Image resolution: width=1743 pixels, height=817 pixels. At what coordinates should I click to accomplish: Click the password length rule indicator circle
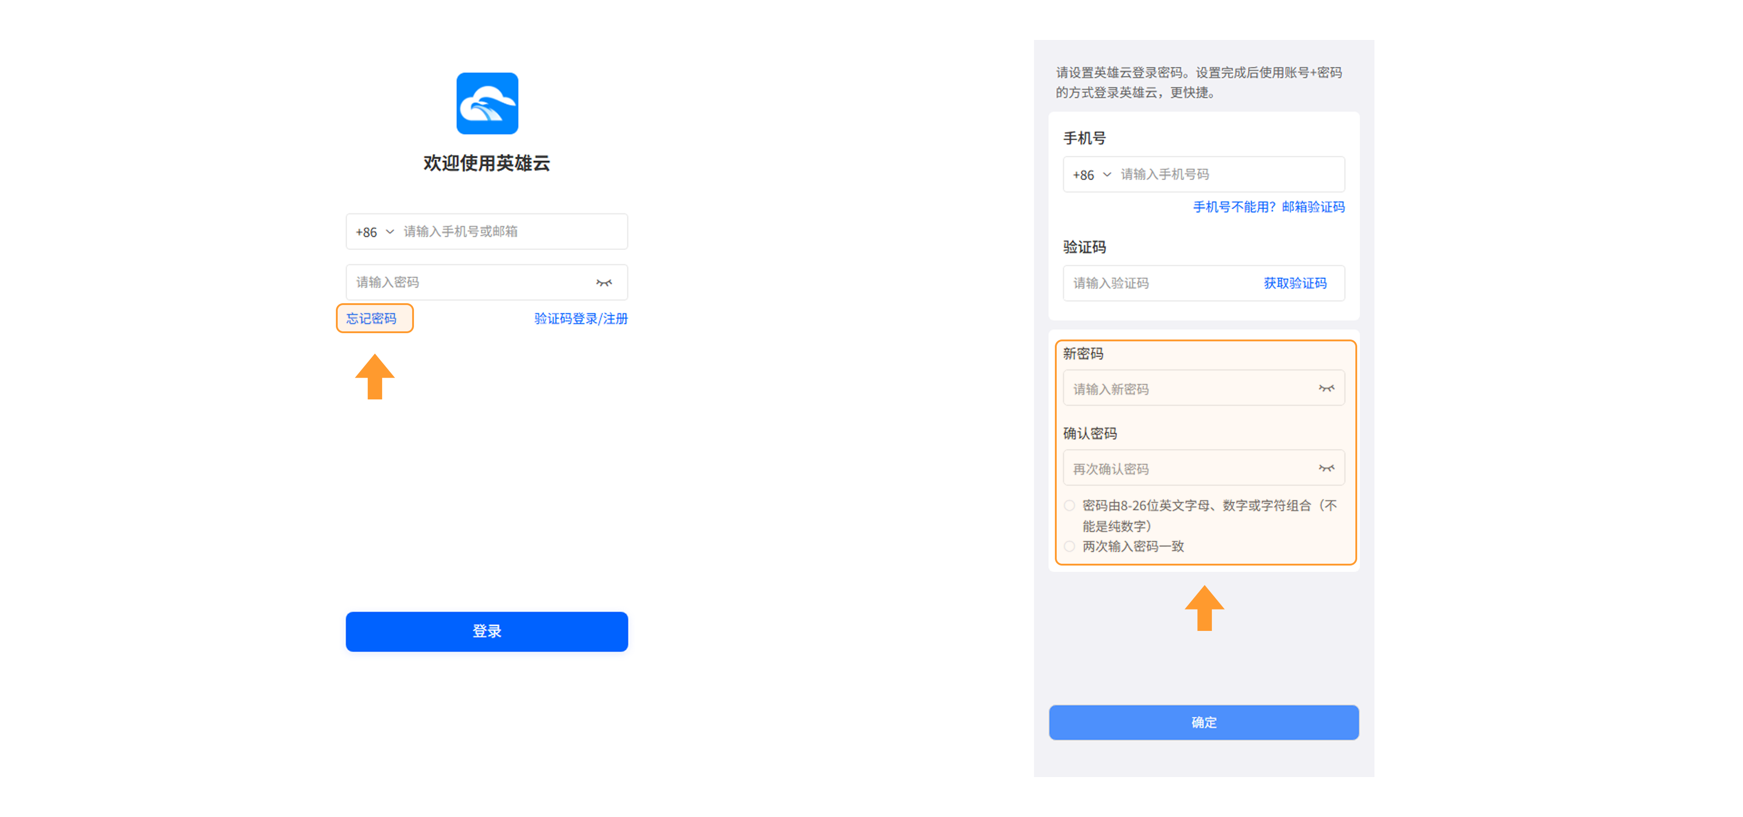1069,505
